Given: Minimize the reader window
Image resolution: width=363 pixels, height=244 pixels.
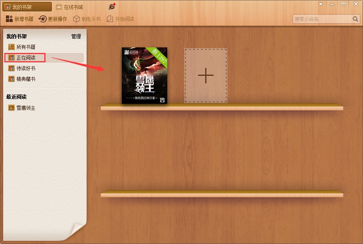Looking at the screenshot, I should [x=332, y=4].
